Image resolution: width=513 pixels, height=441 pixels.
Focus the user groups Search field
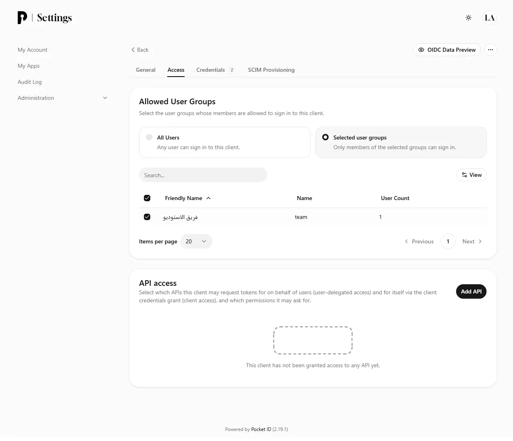[x=203, y=175]
